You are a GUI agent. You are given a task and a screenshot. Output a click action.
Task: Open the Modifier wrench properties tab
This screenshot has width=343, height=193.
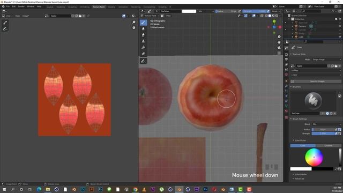[x=286, y=86]
